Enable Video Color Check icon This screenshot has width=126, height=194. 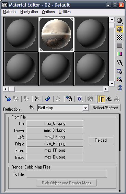[119, 54]
